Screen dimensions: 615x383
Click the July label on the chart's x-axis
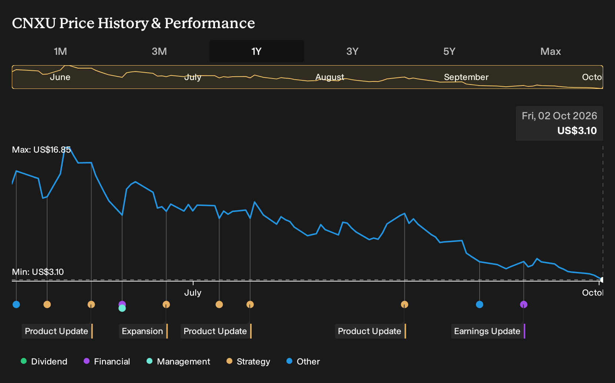pos(193,293)
